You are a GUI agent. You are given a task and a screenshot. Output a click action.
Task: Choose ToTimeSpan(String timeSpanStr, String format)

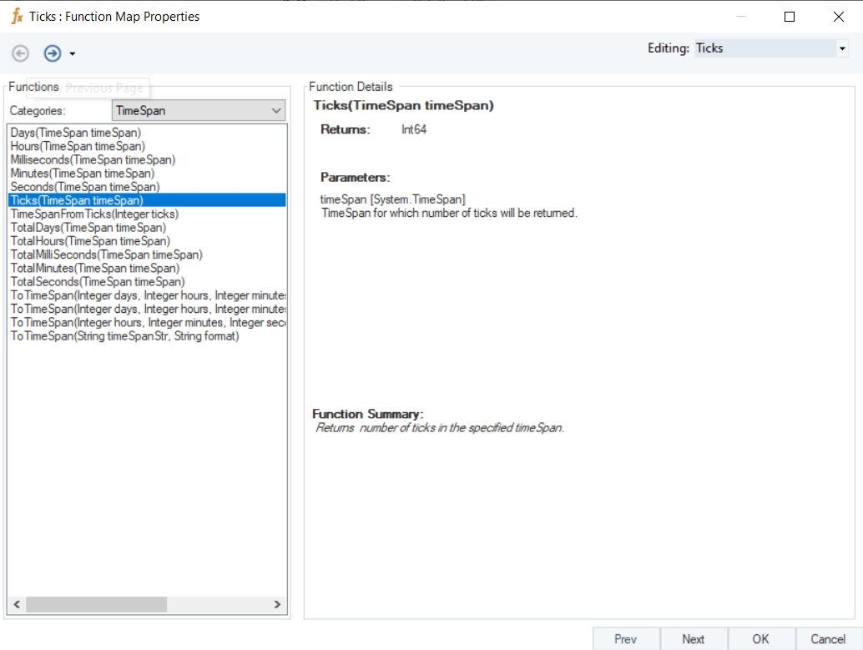[124, 336]
